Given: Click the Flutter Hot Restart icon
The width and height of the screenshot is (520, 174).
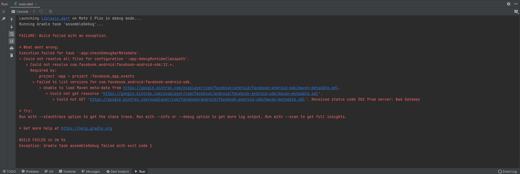Looking at the screenshot, I should coord(41,11).
